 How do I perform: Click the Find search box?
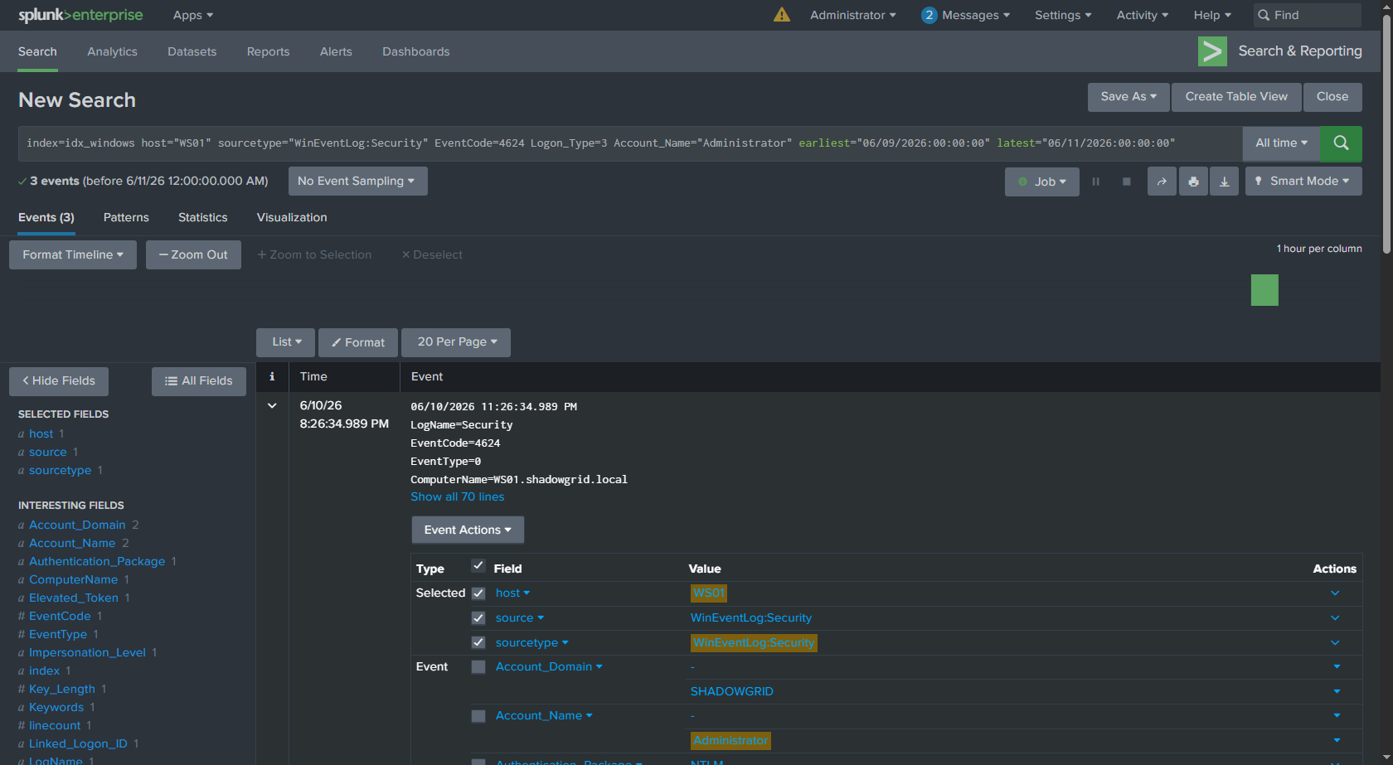pos(1307,15)
